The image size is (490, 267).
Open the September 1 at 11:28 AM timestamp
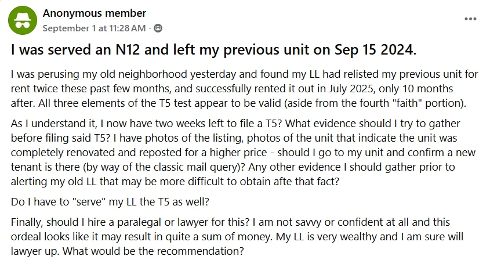(x=94, y=28)
